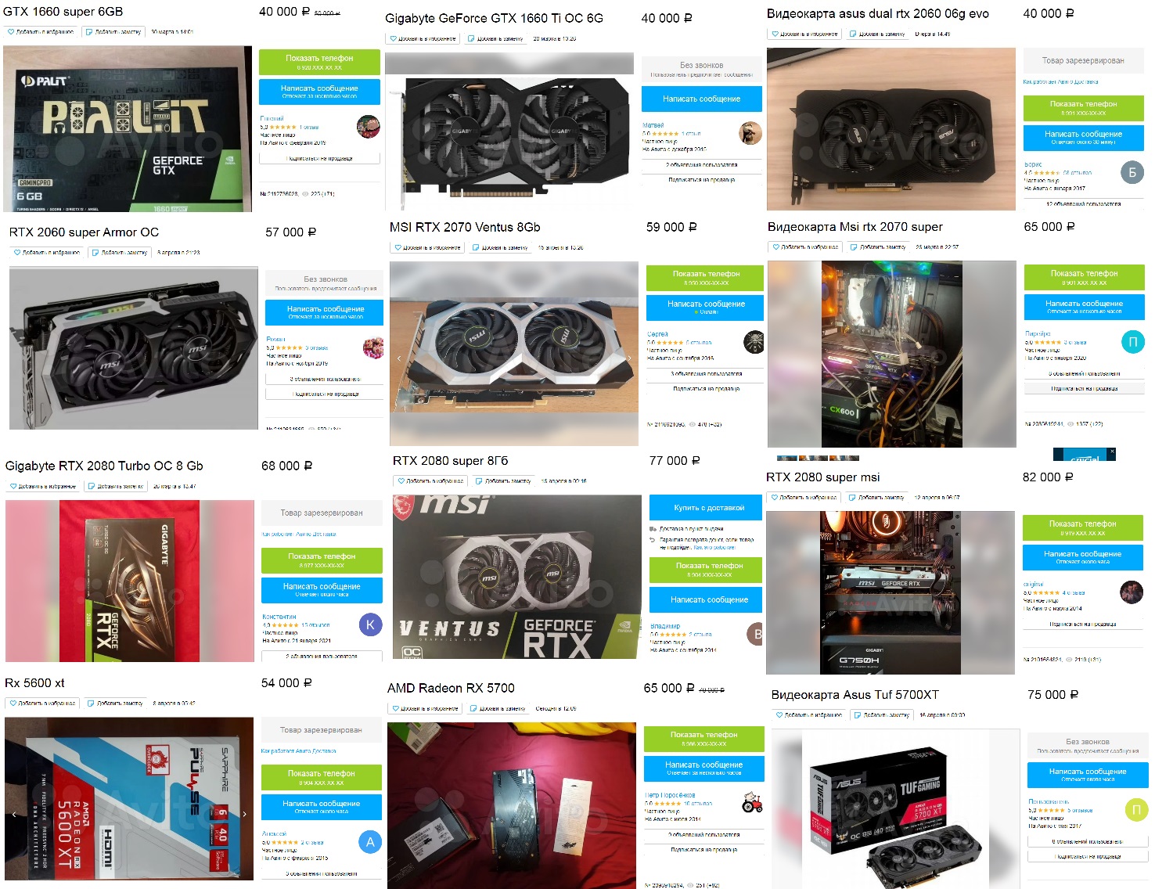Add a note to RTX 2060 super Armor listing
Viewport: 1155px width, 889px height.
(x=120, y=253)
